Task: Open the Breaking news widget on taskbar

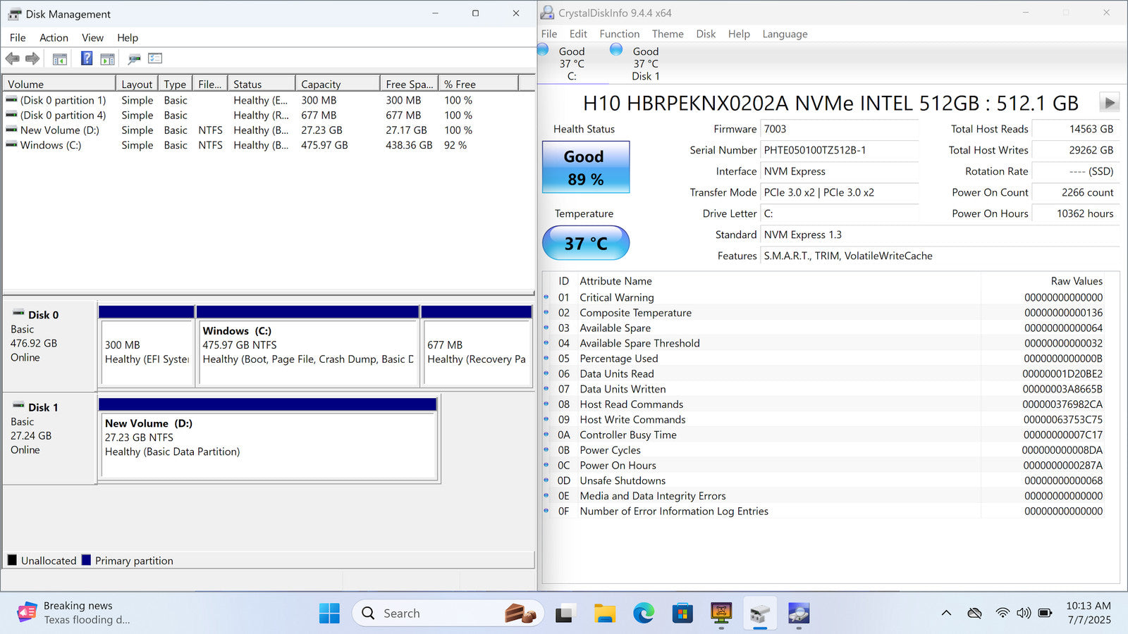Action: tap(74, 613)
